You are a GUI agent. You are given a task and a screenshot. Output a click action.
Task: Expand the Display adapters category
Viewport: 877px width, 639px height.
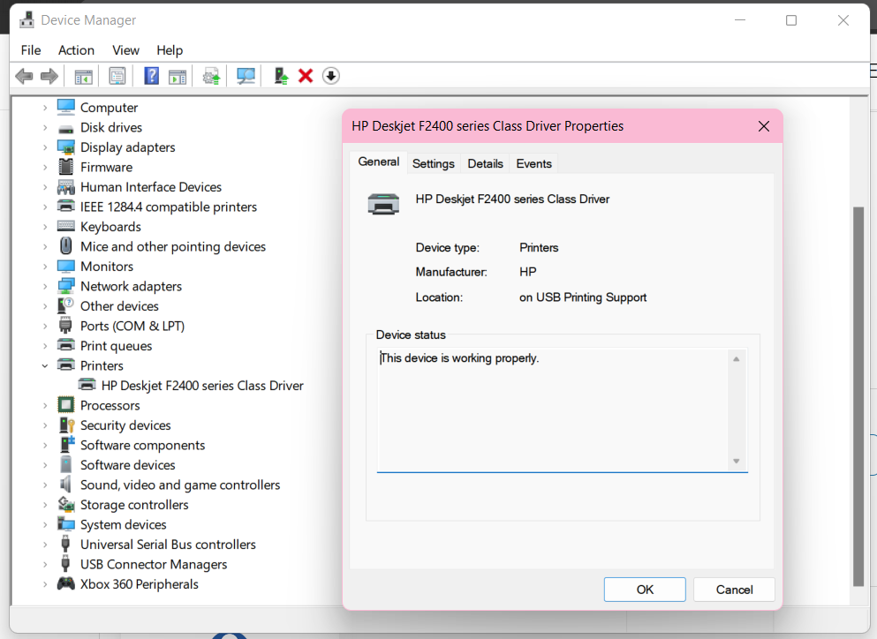click(x=45, y=147)
